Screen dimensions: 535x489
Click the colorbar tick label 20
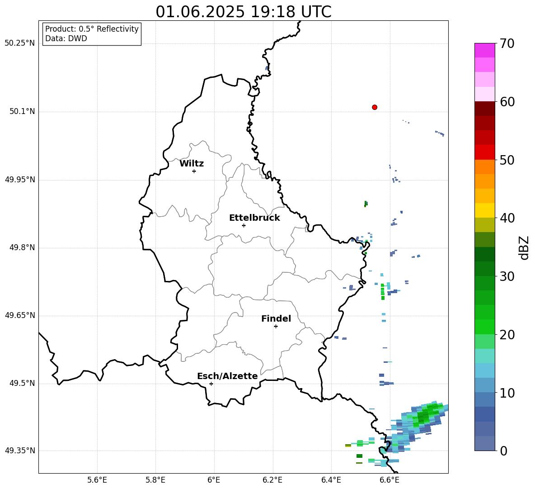tap(507, 335)
